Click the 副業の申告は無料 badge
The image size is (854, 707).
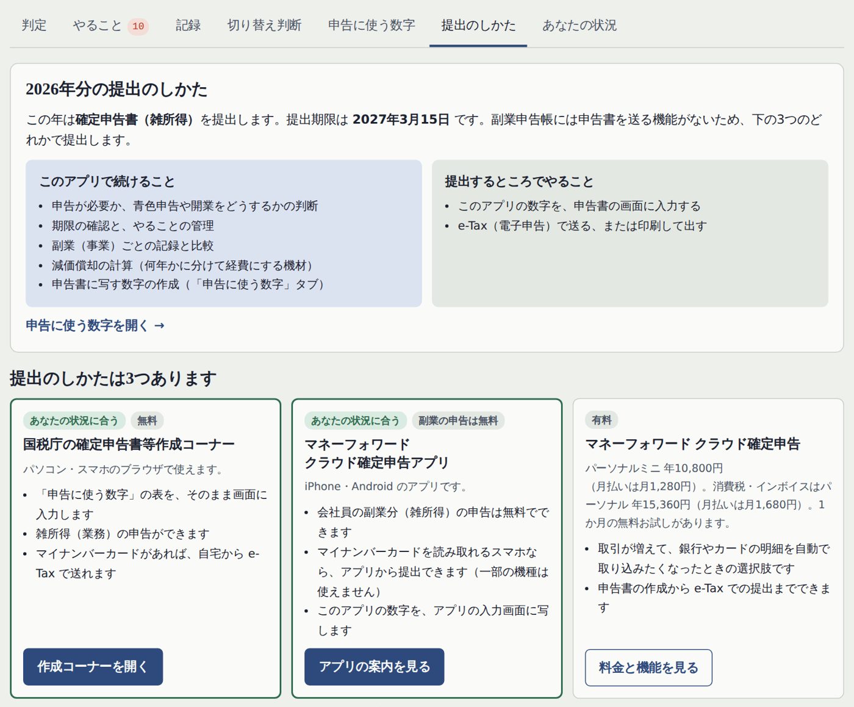tap(458, 421)
